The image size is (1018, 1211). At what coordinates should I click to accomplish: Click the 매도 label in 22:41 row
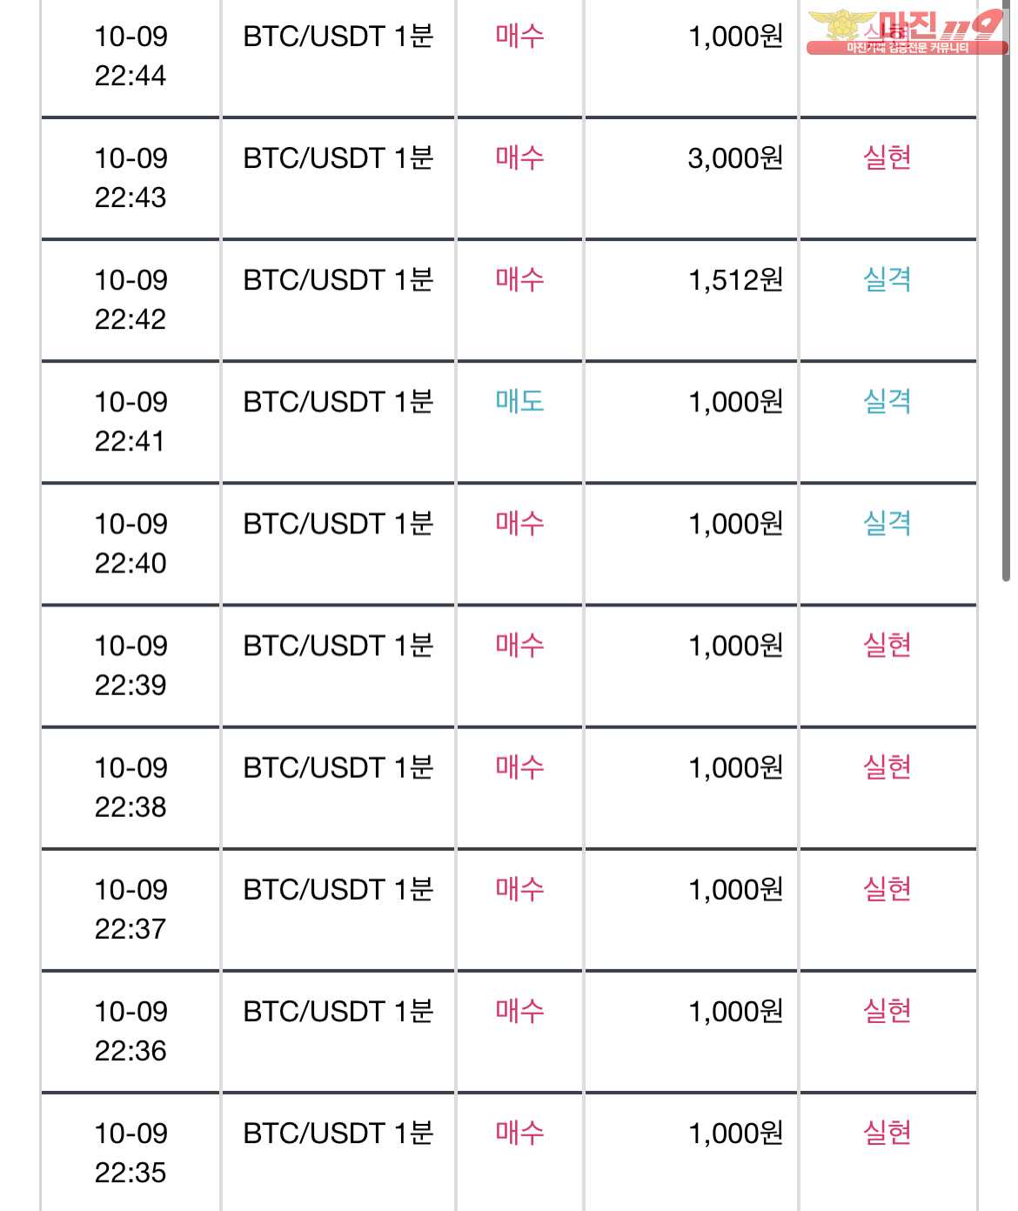[x=519, y=401]
